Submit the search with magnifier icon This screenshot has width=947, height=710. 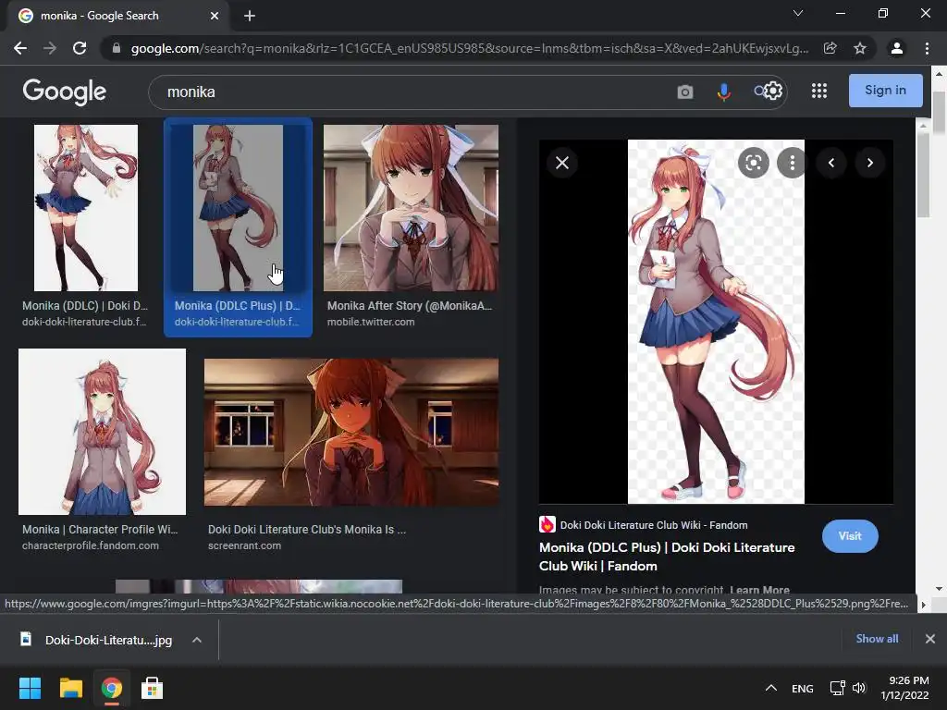pos(759,92)
